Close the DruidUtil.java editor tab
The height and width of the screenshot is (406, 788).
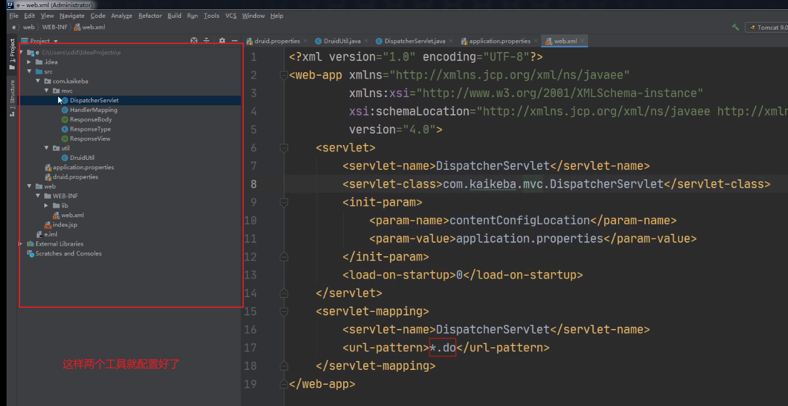point(366,41)
